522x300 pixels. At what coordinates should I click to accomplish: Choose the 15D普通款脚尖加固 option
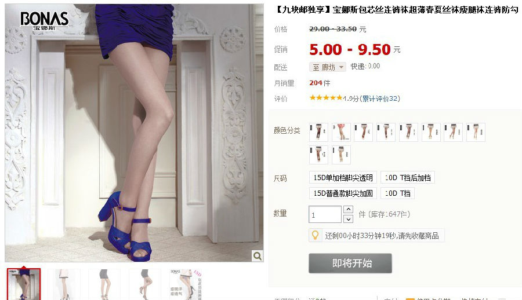tap(343, 193)
